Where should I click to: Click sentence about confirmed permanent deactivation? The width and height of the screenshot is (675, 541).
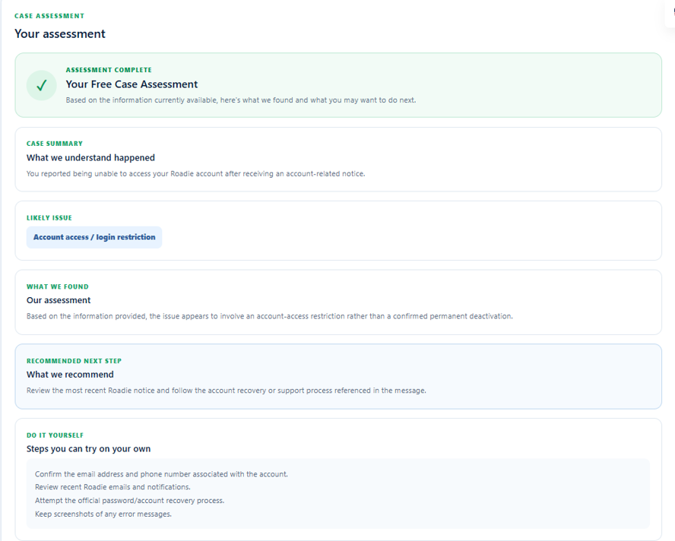pyautogui.click(x=270, y=316)
